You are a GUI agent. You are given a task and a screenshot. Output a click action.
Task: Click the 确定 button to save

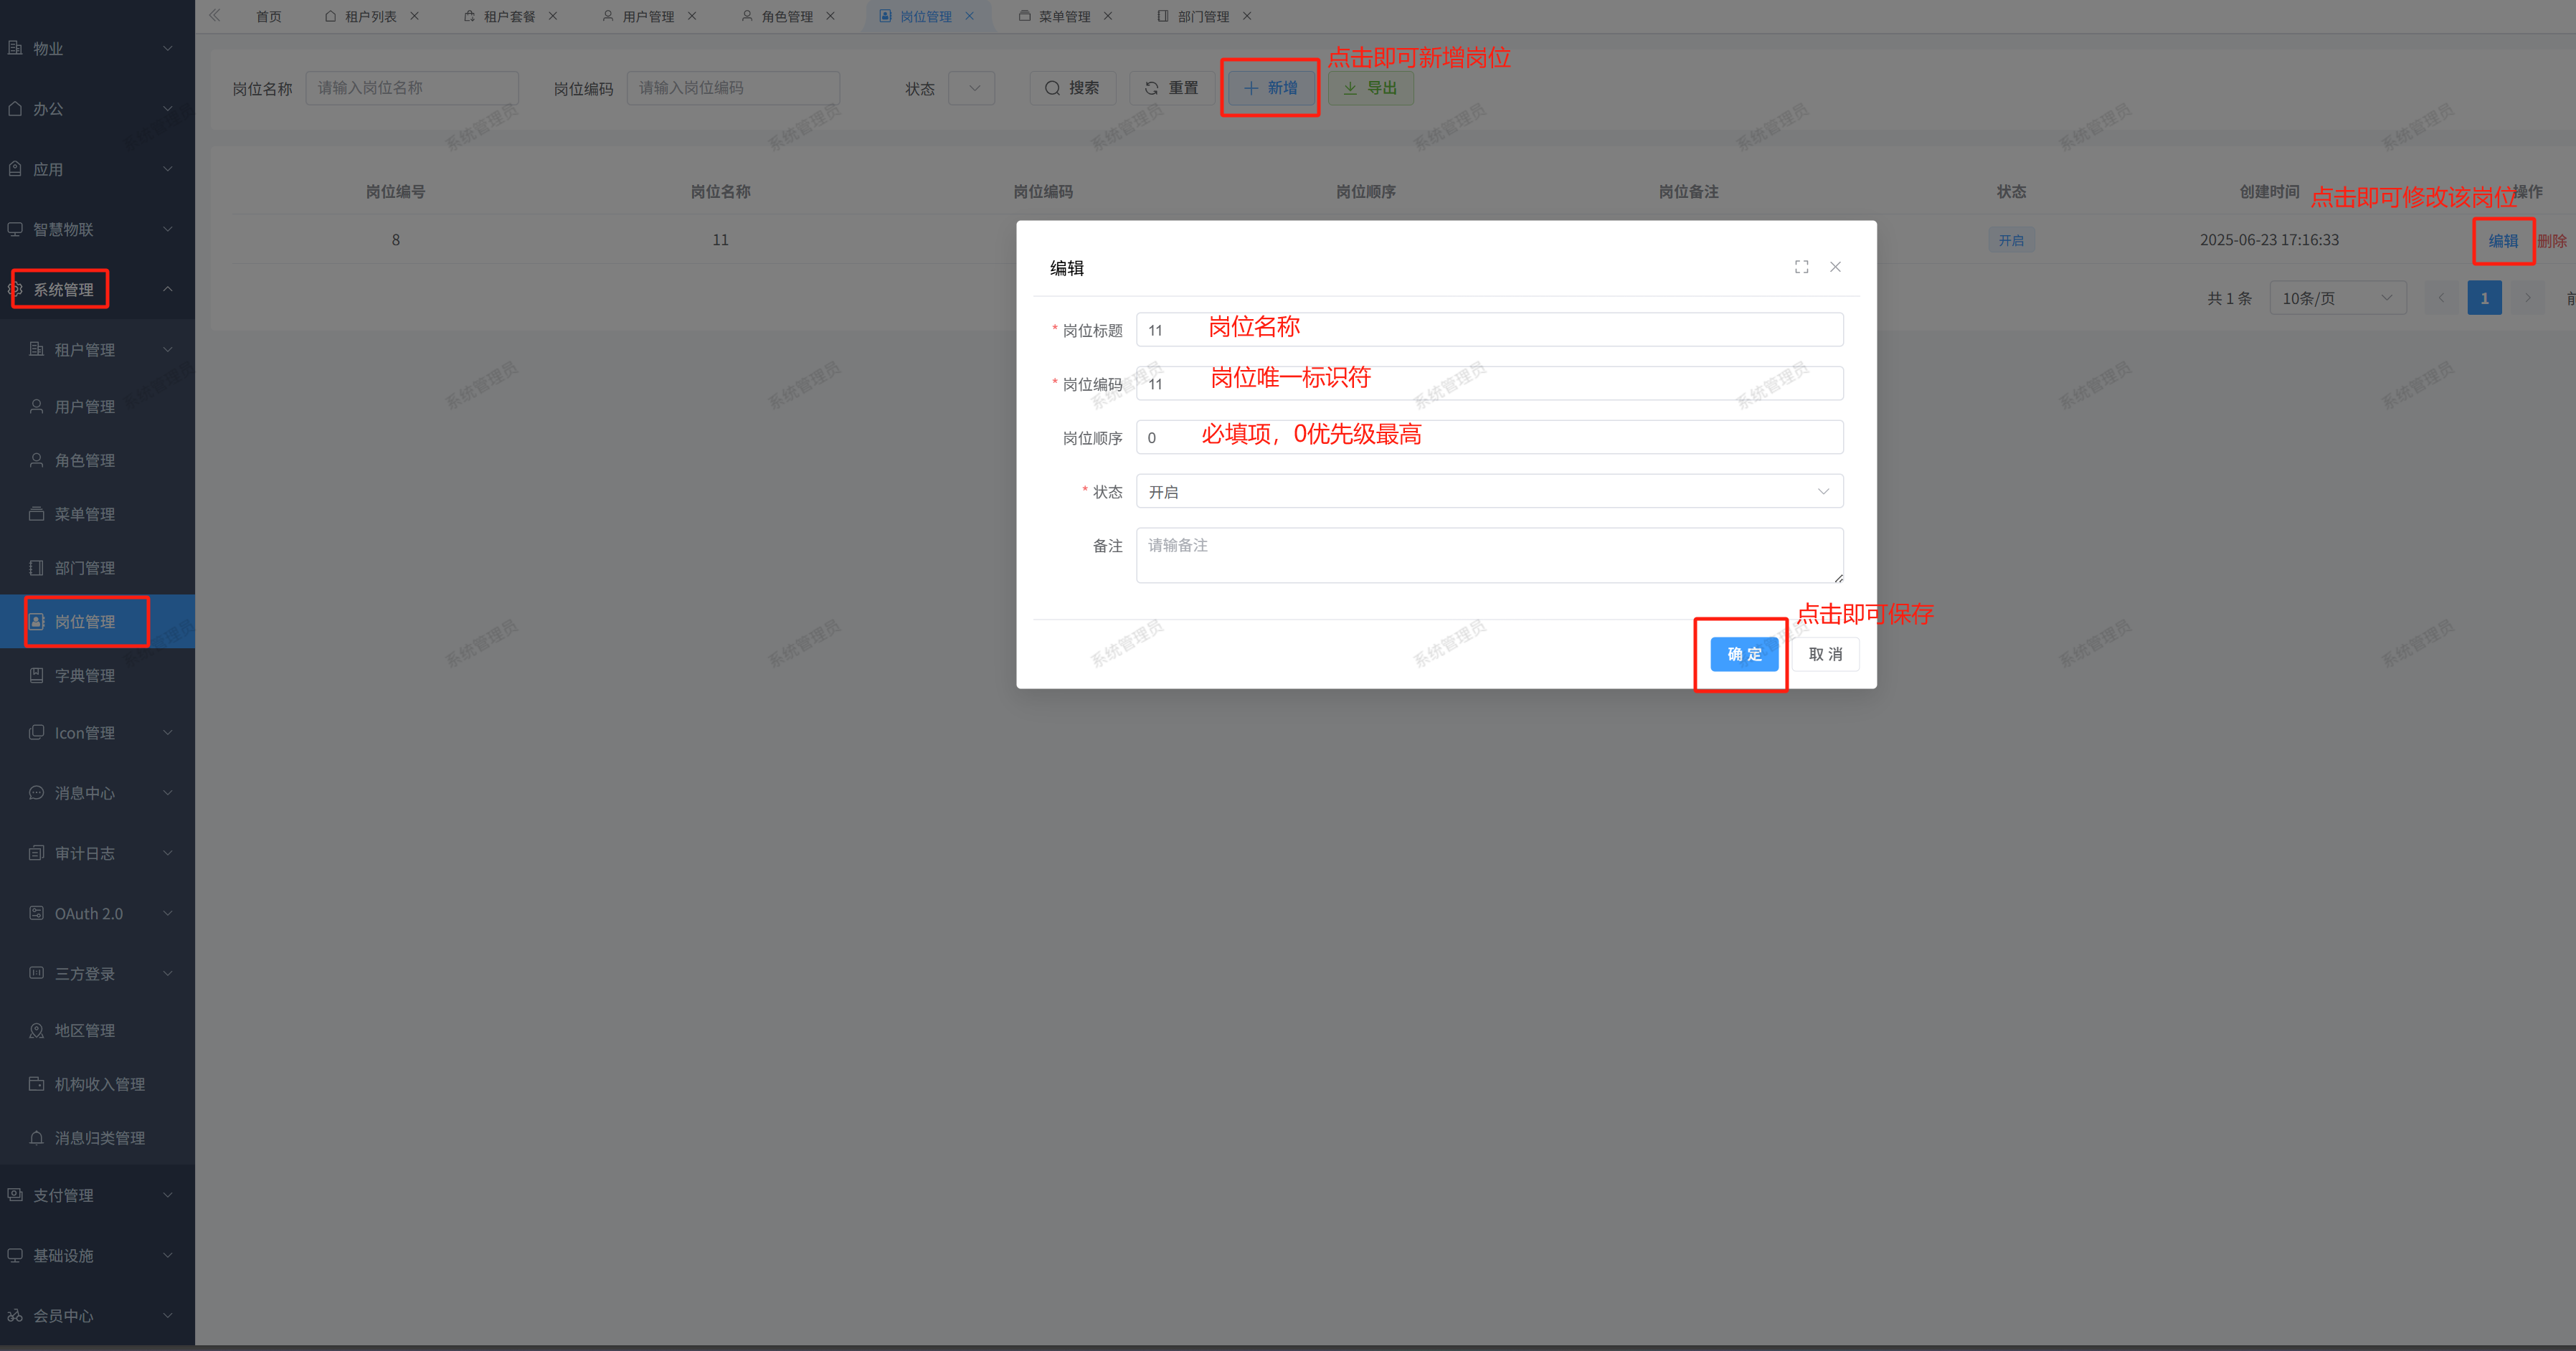tap(1744, 654)
